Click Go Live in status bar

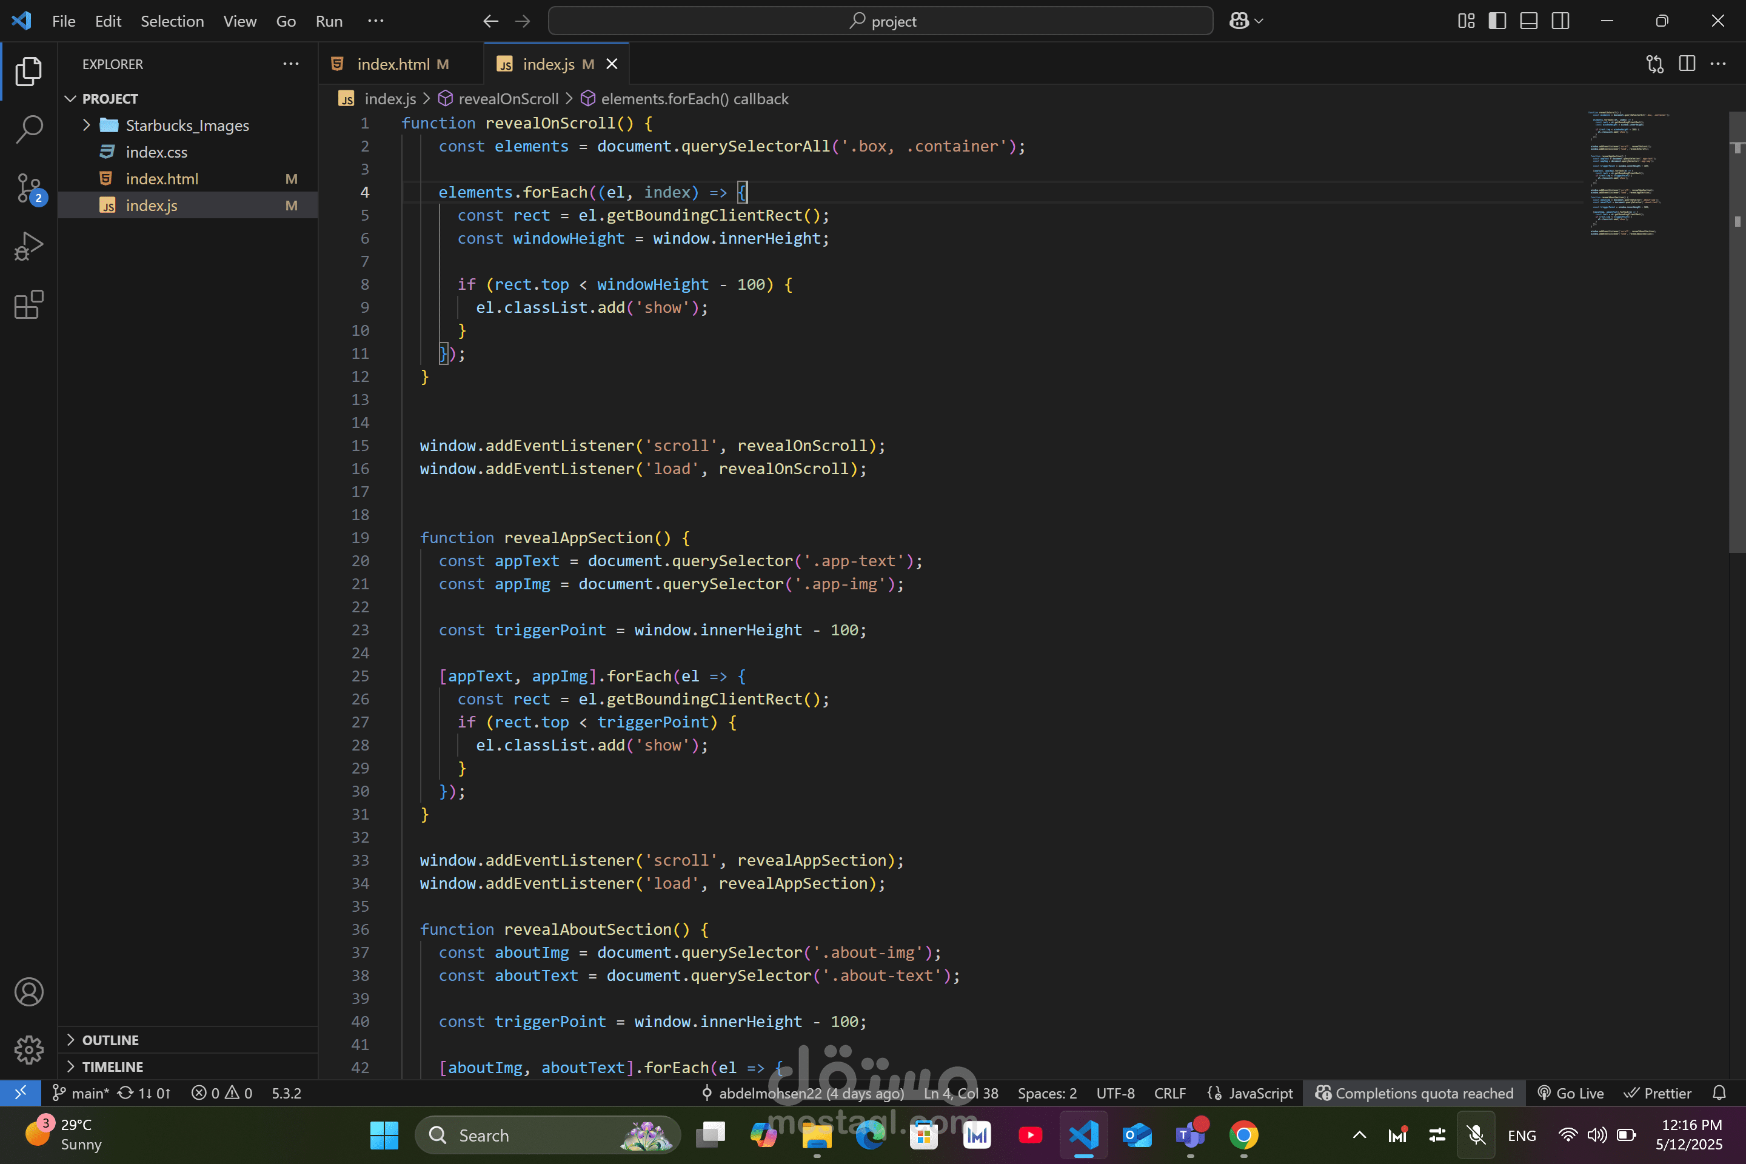tap(1570, 1092)
